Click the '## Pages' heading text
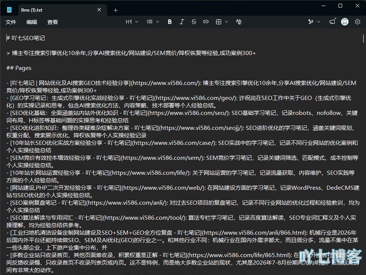 tap(19, 68)
